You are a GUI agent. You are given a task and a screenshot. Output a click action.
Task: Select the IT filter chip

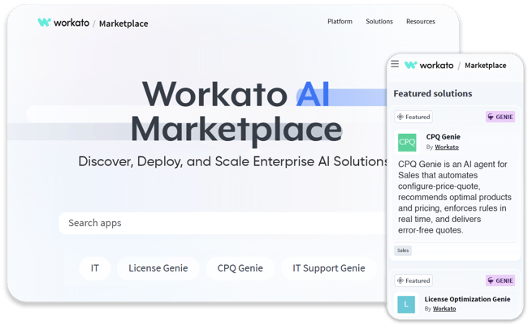[x=95, y=268]
